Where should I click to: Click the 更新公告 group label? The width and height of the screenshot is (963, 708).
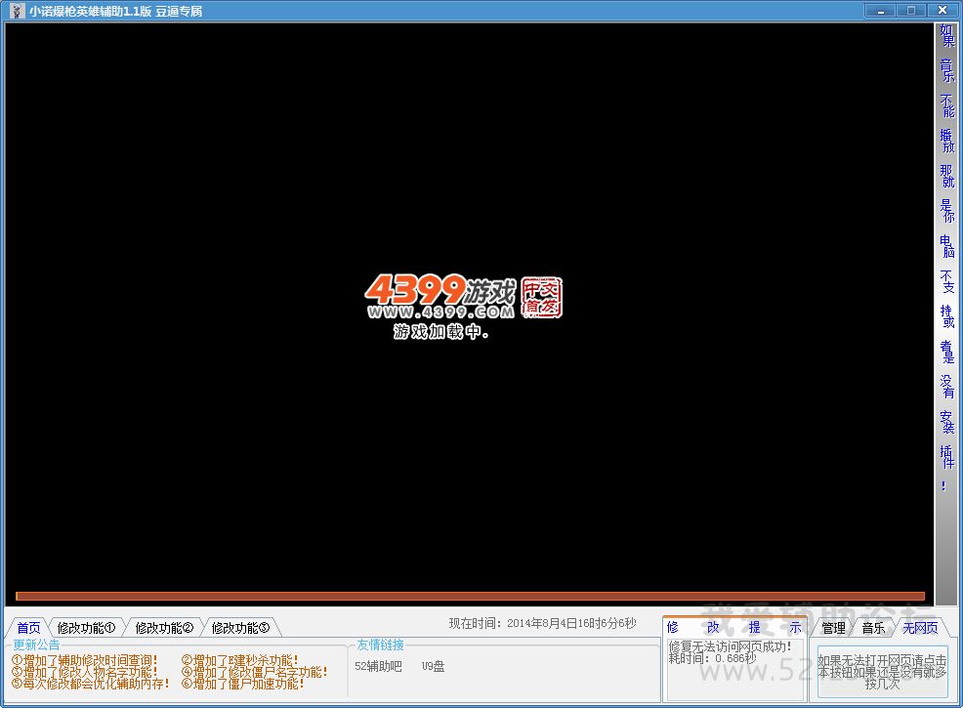(37, 645)
